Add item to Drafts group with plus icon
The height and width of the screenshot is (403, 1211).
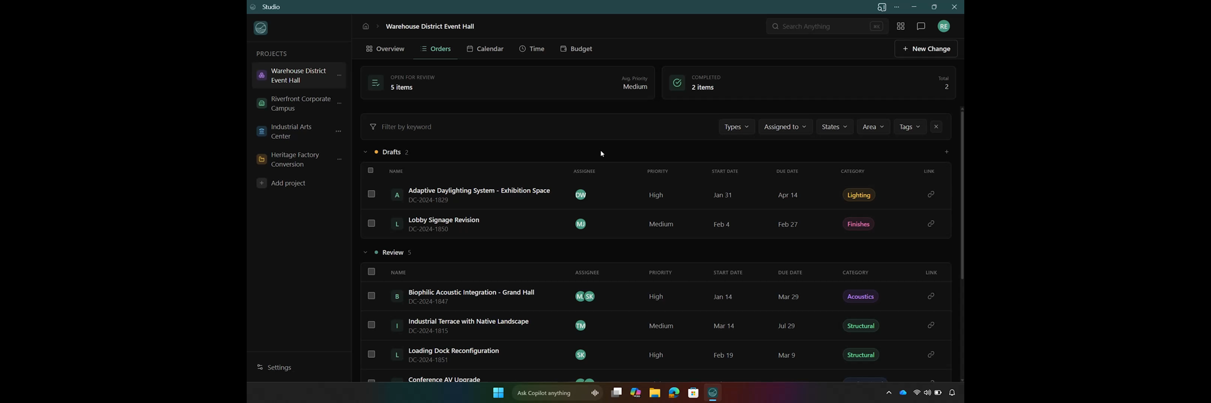click(946, 152)
